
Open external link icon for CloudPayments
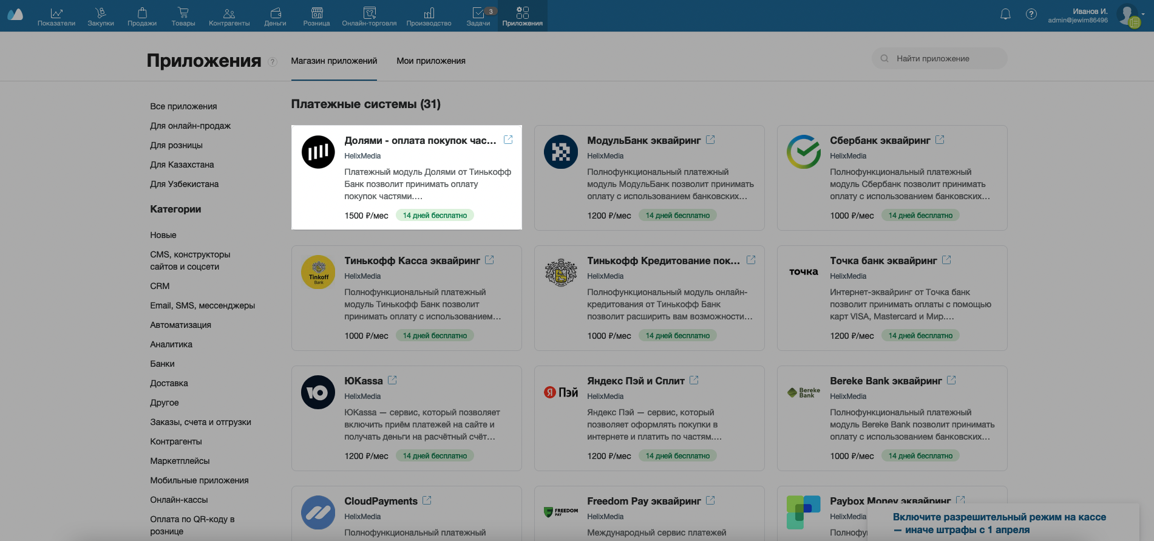(x=427, y=500)
